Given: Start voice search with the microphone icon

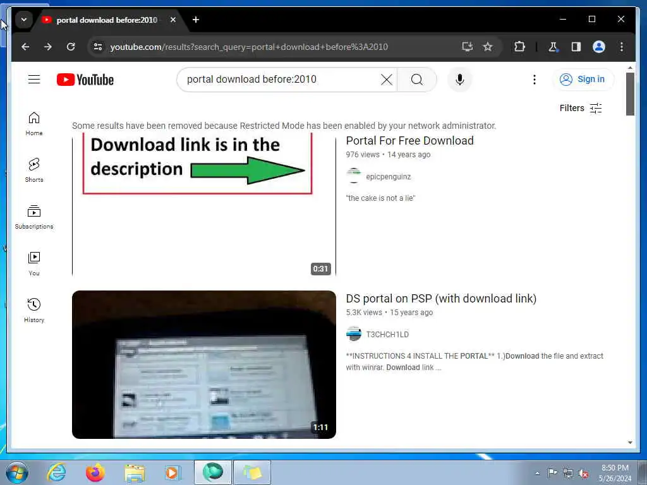Looking at the screenshot, I should [460, 79].
